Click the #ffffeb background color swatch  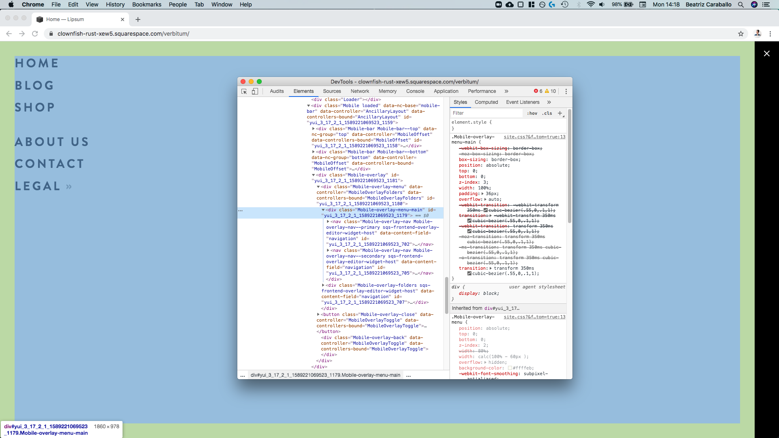(x=510, y=368)
